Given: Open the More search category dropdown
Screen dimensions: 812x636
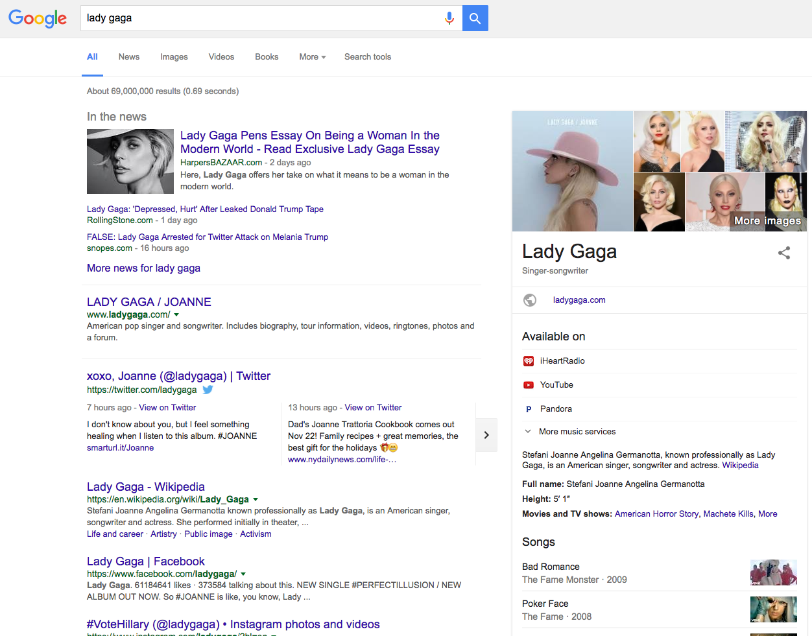Looking at the screenshot, I should [x=313, y=57].
